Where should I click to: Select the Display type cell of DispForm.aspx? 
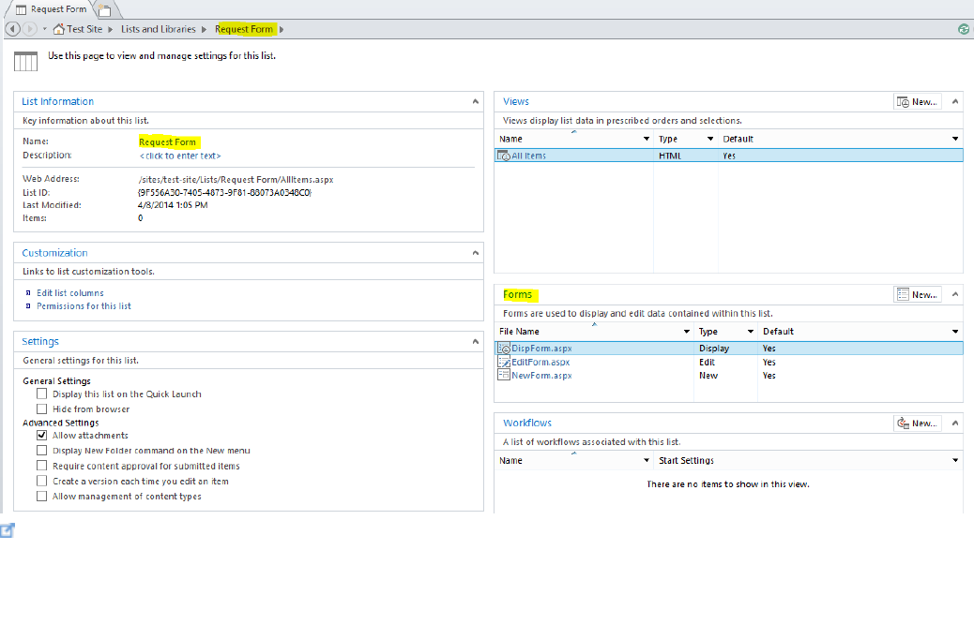714,349
